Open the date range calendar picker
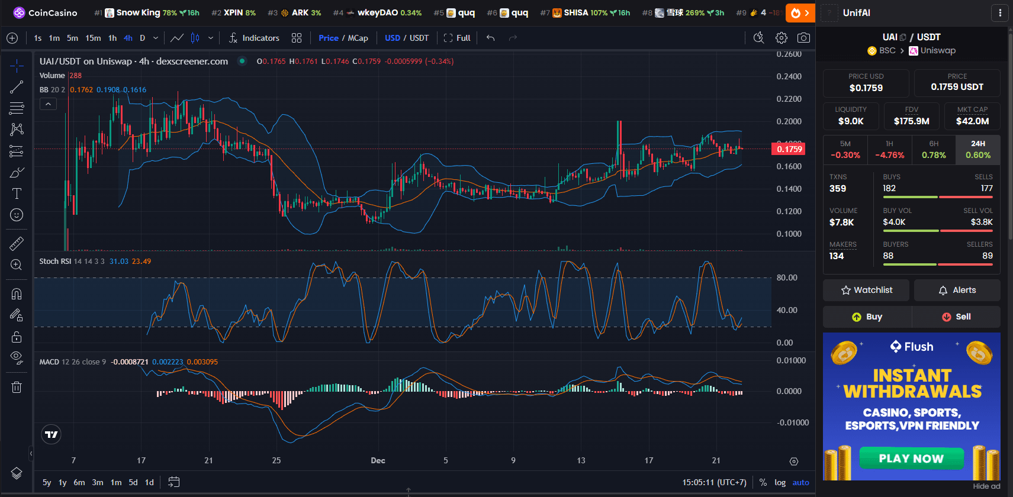The height and width of the screenshot is (497, 1013). 173,482
